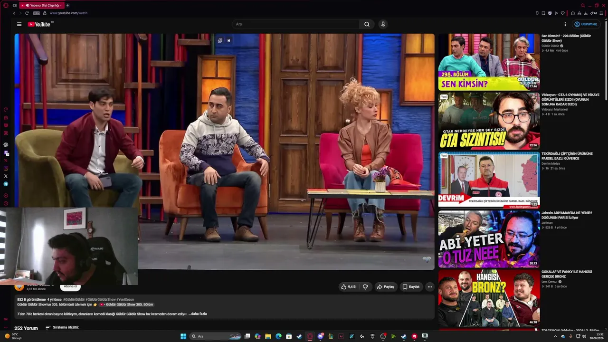Open 'Videoyun - GTA 6 OYNANIŞ' video title

[570, 100]
